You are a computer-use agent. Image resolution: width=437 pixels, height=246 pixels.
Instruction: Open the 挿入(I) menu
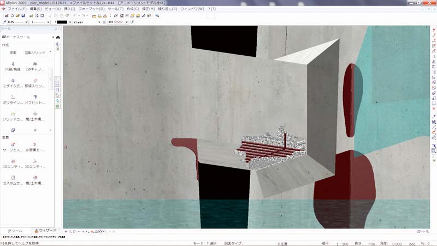[69, 9]
